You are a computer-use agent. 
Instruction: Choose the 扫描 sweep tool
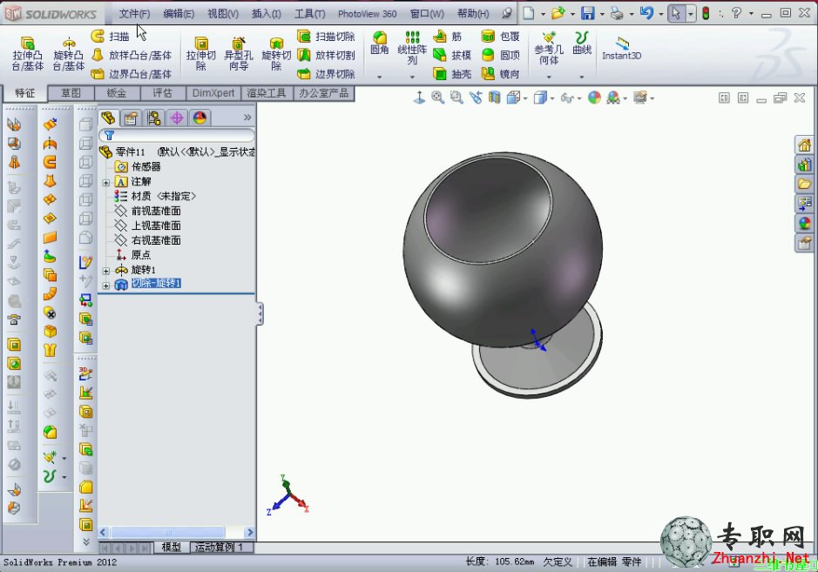click(110, 36)
